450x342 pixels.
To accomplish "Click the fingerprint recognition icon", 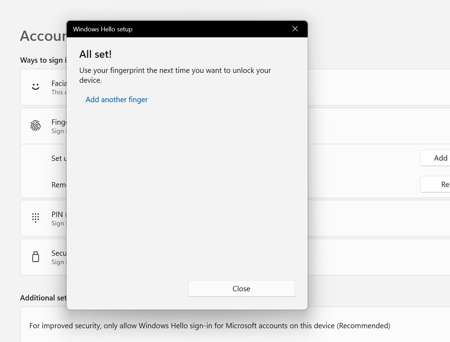I will coord(36,126).
